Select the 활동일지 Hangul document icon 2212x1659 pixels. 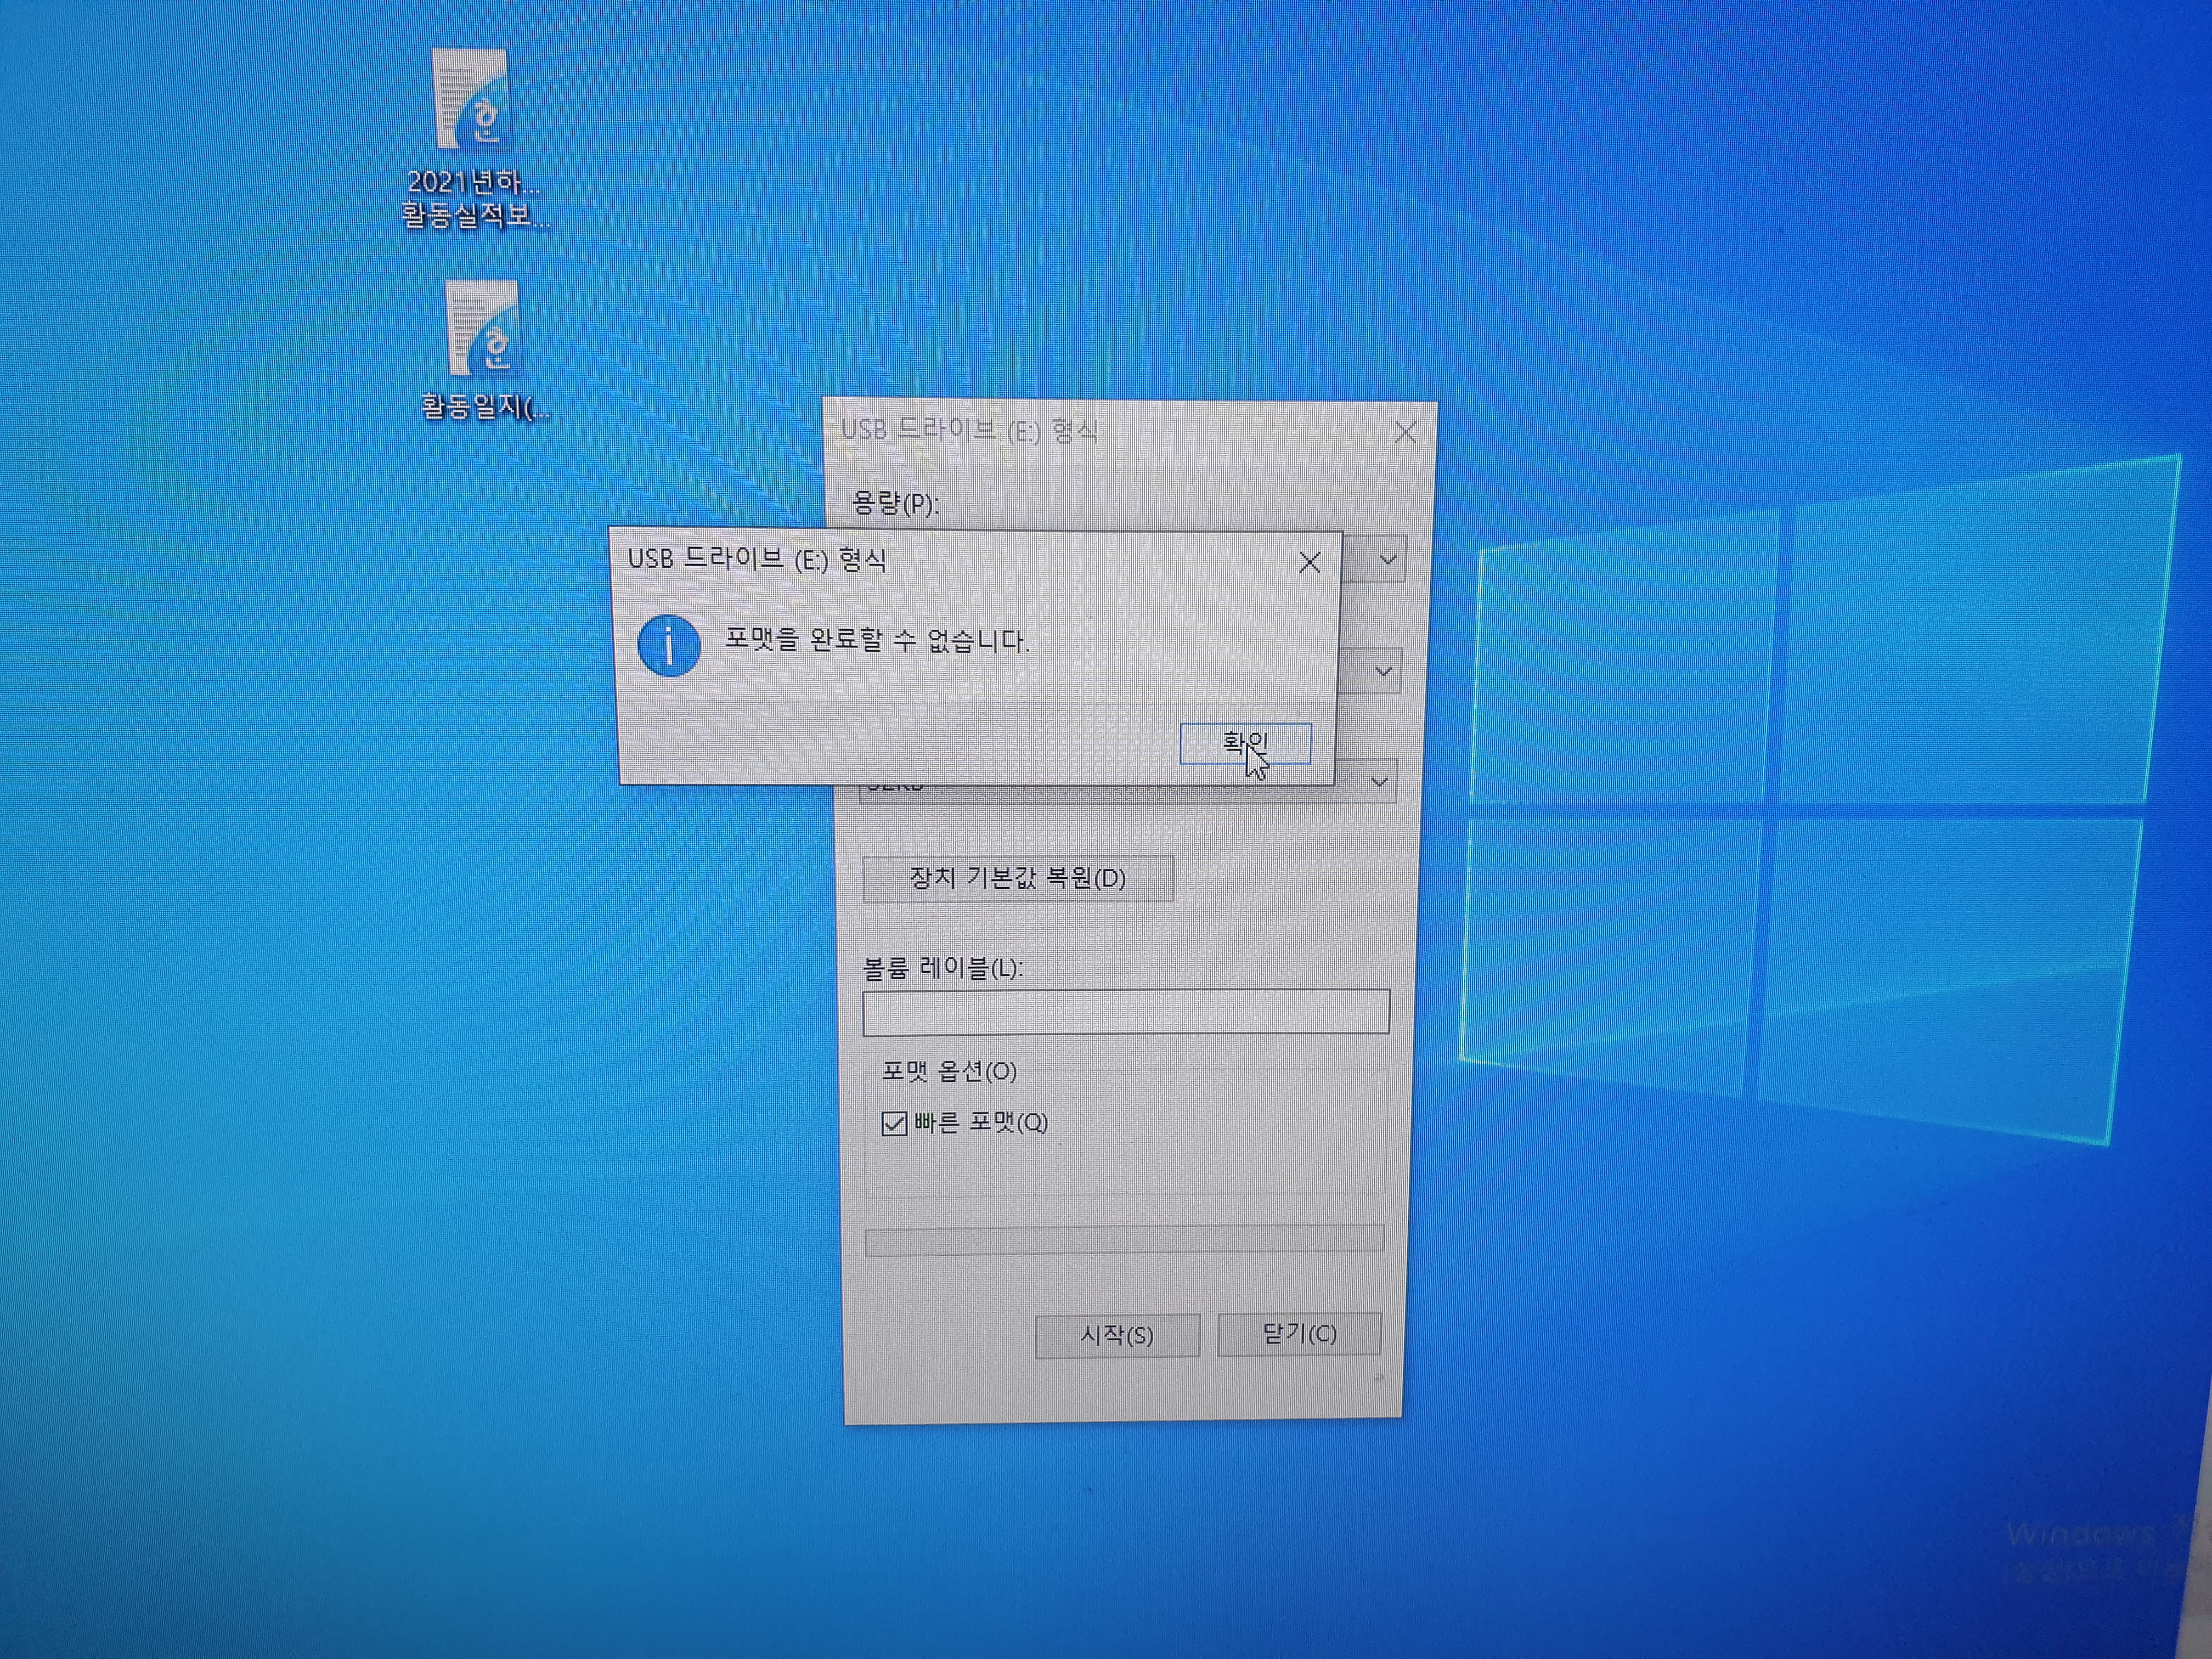pyautogui.click(x=483, y=328)
